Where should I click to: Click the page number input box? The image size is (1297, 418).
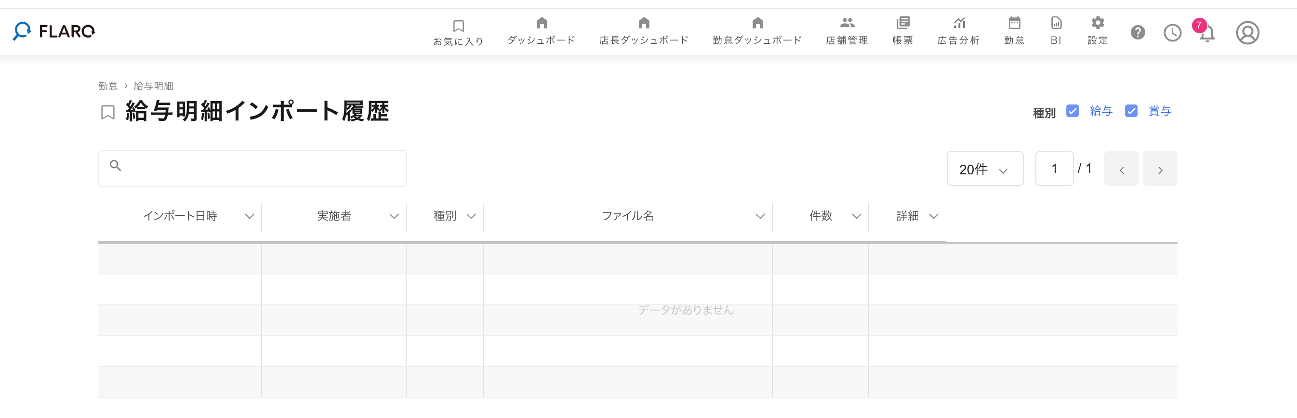[1054, 169]
